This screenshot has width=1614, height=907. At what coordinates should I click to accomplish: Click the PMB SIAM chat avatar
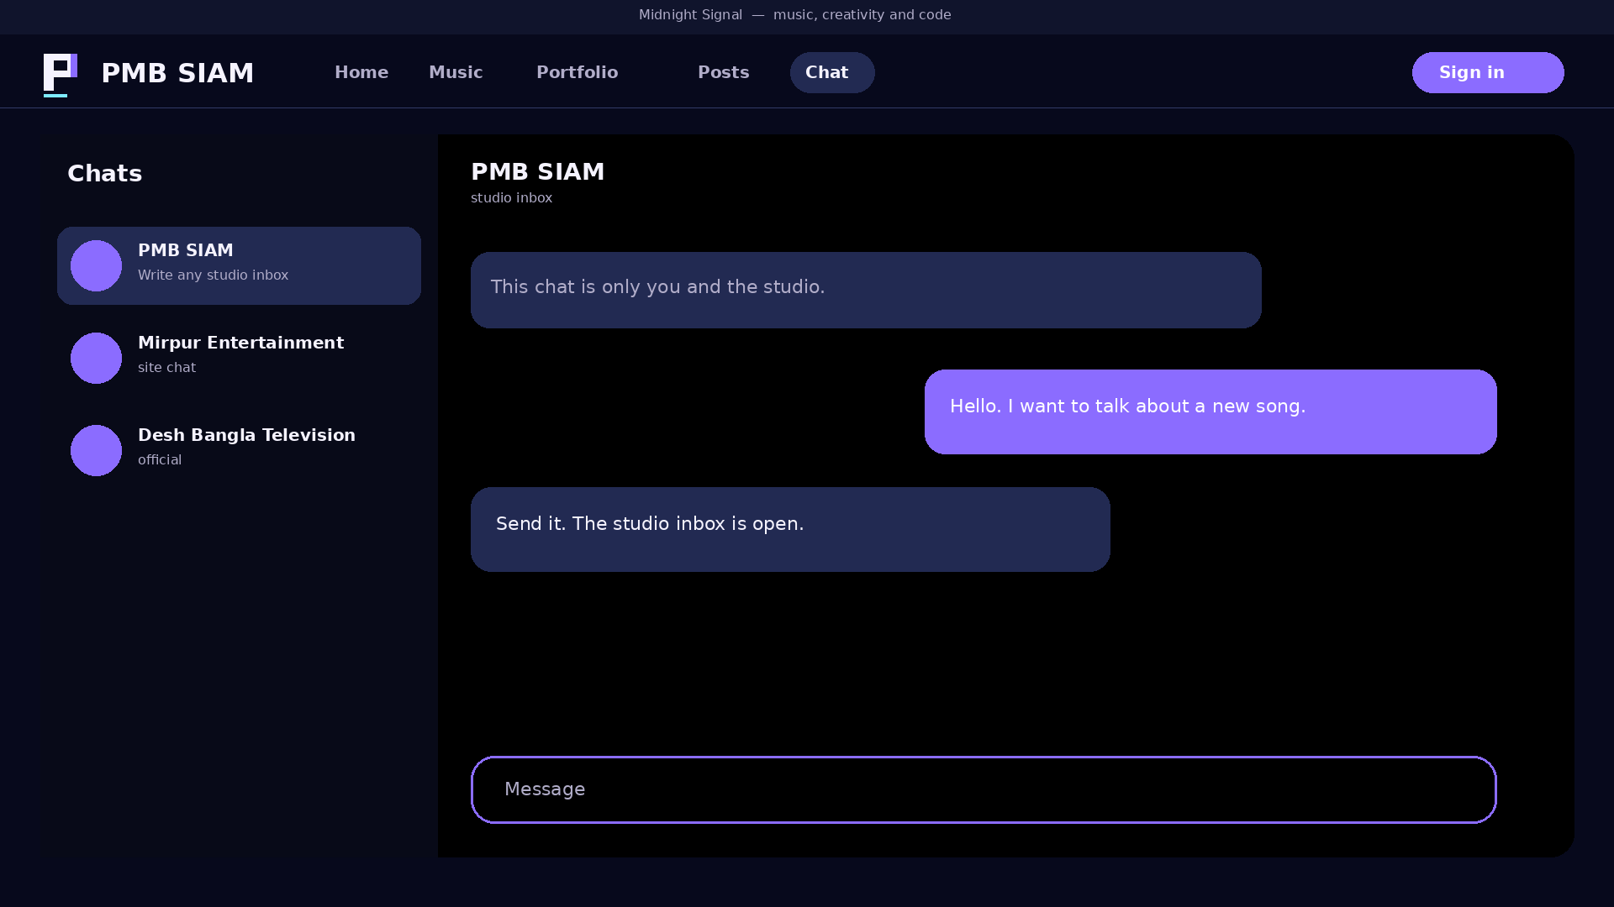point(96,265)
